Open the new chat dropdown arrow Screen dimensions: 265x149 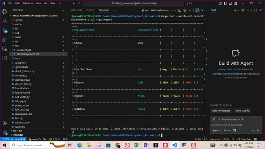238,10
